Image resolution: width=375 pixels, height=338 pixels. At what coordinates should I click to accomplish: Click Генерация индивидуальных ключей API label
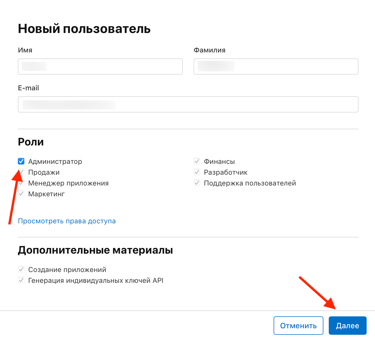coord(96,280)
